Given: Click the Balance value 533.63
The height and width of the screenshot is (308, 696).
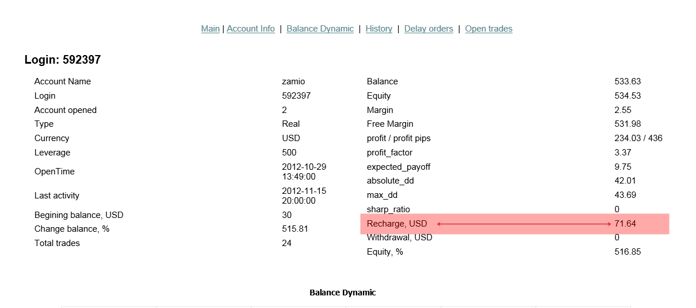Looking at the screenshot, I should click(x=627, y=81).
